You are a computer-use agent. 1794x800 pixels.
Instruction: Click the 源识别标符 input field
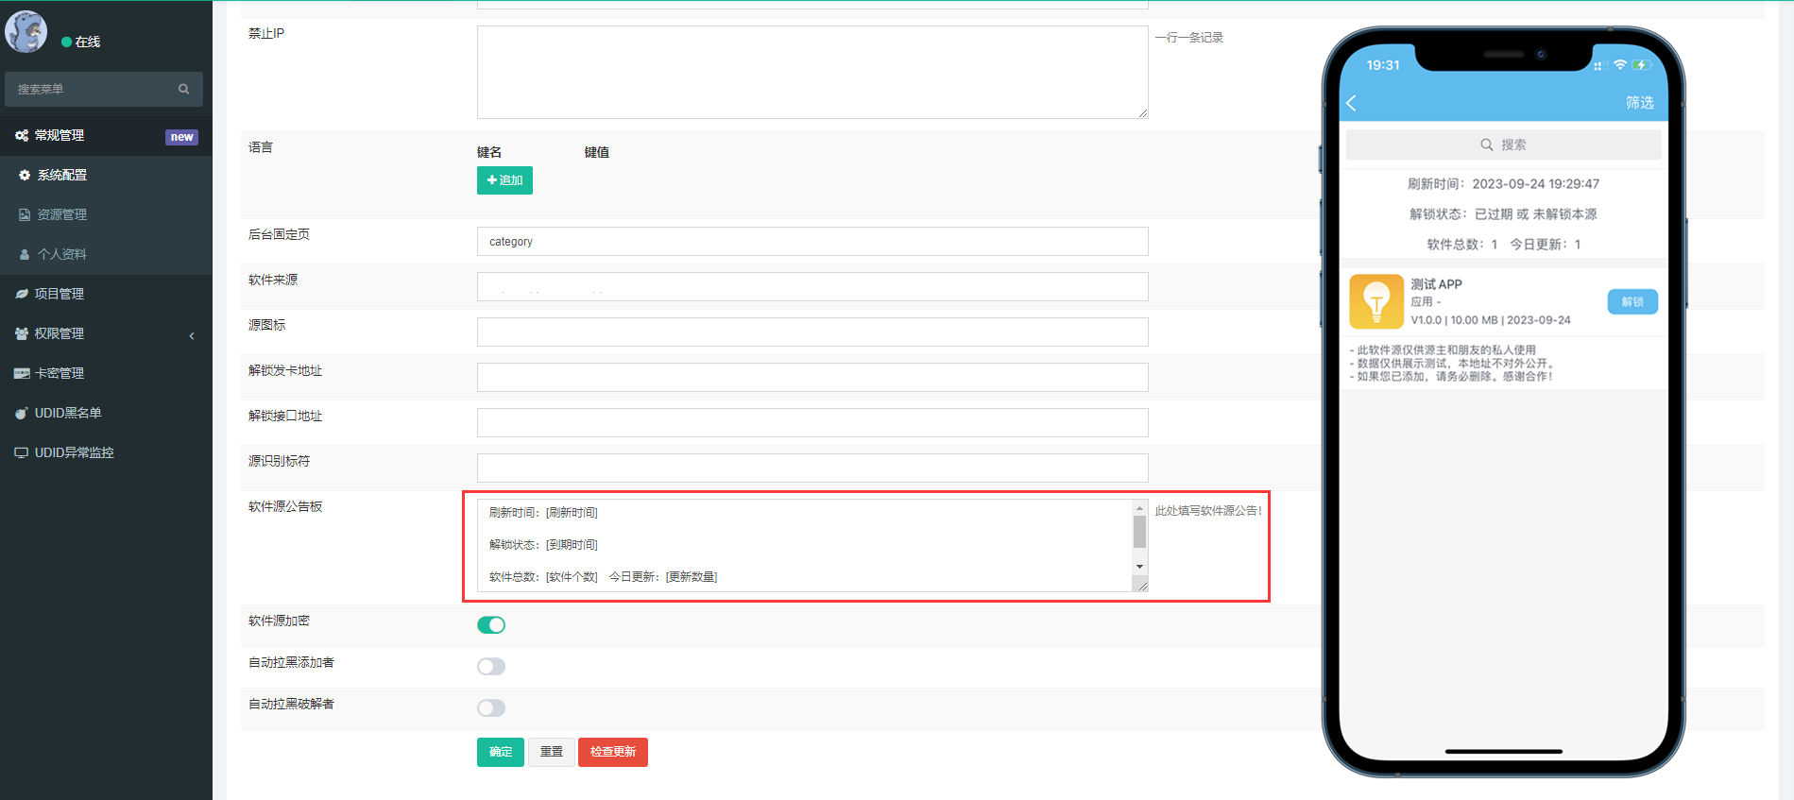pos(812,468)
